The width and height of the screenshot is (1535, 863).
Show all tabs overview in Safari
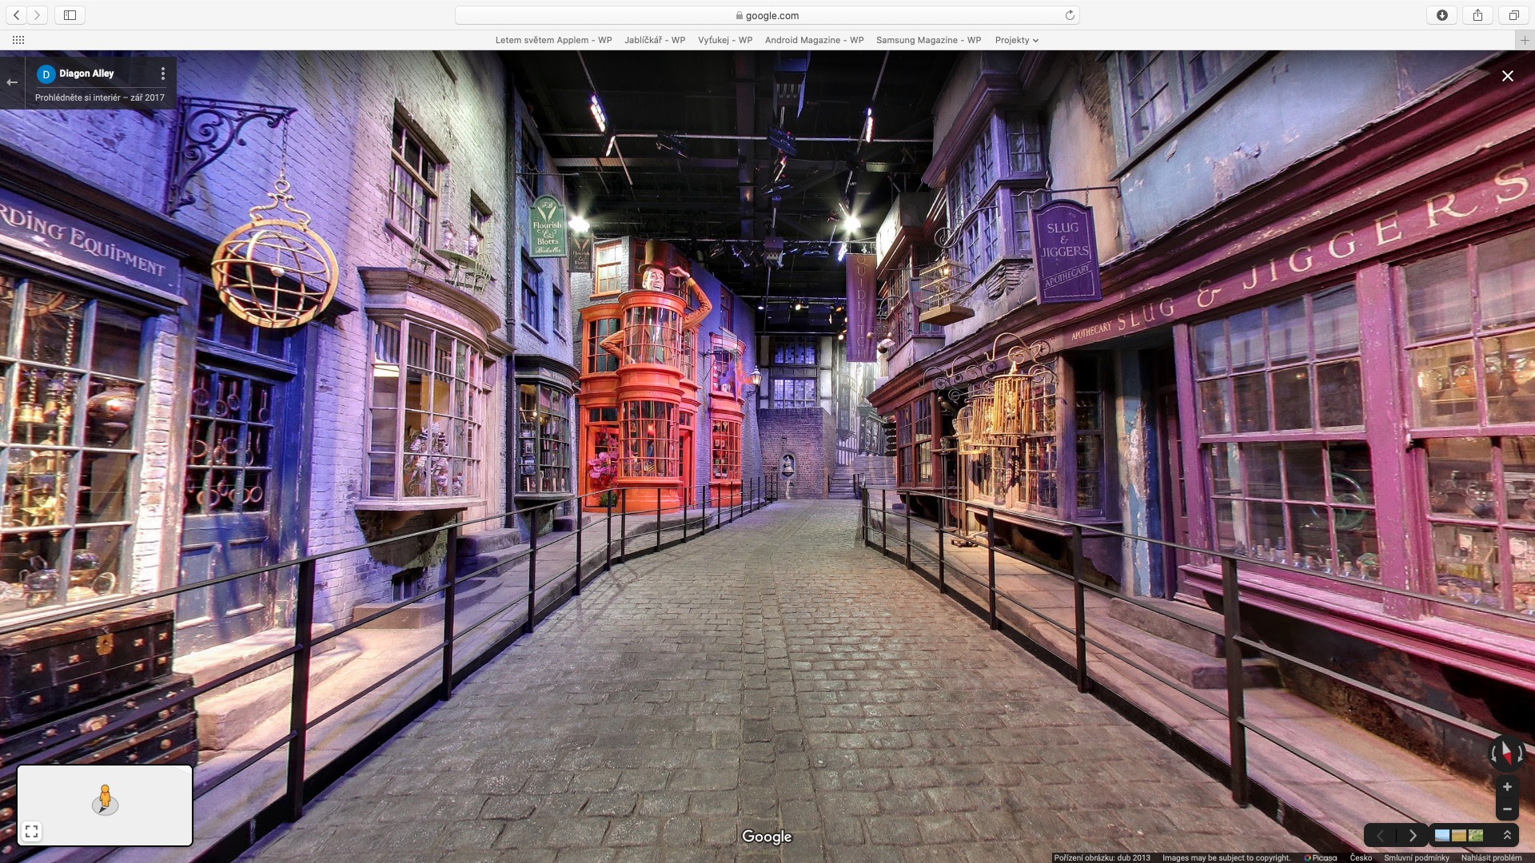pyautogui.click(x=1513, y=15)
